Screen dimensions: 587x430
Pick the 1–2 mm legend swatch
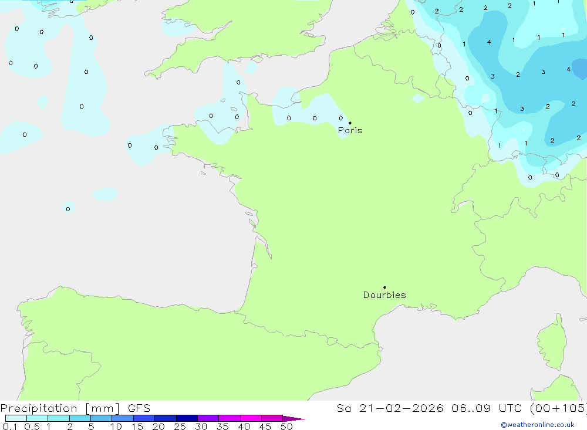[x=58, y=418]
